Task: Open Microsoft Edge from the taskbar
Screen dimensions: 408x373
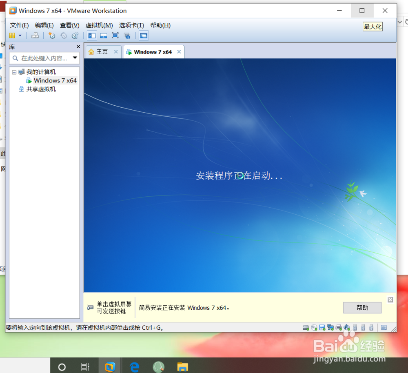Action: pyautogui.click(x=134, y=366)
